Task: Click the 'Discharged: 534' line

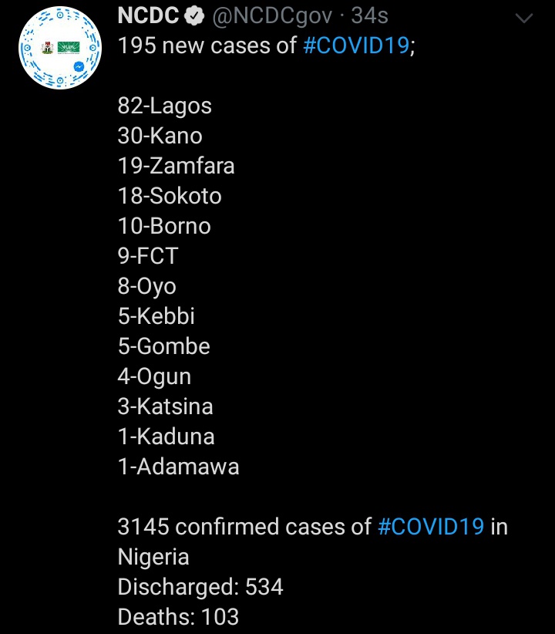Action: [x=200, y=587]
